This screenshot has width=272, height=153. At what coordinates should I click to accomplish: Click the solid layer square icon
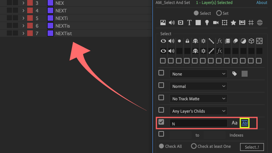click(x=198, y=23)
